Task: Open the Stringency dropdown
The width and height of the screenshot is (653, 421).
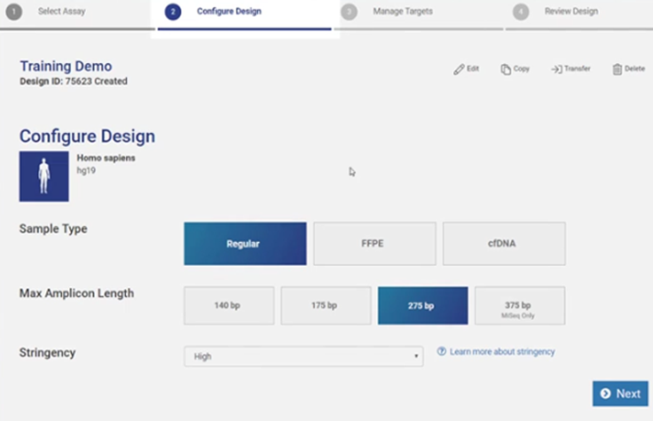Action: pyautogui.click(x=303, y=356)
